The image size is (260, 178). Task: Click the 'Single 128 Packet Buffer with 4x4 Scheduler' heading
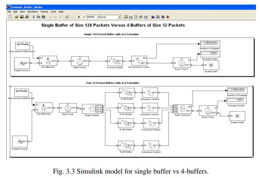pyautogui.click(x=111, y=34)
